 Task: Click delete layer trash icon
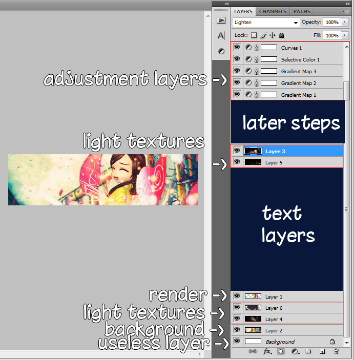coord(336,351)
